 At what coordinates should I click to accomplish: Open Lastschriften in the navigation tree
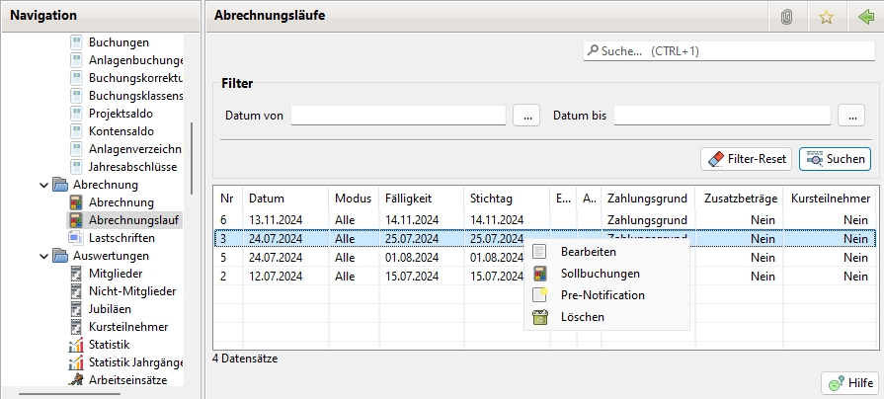120,237
